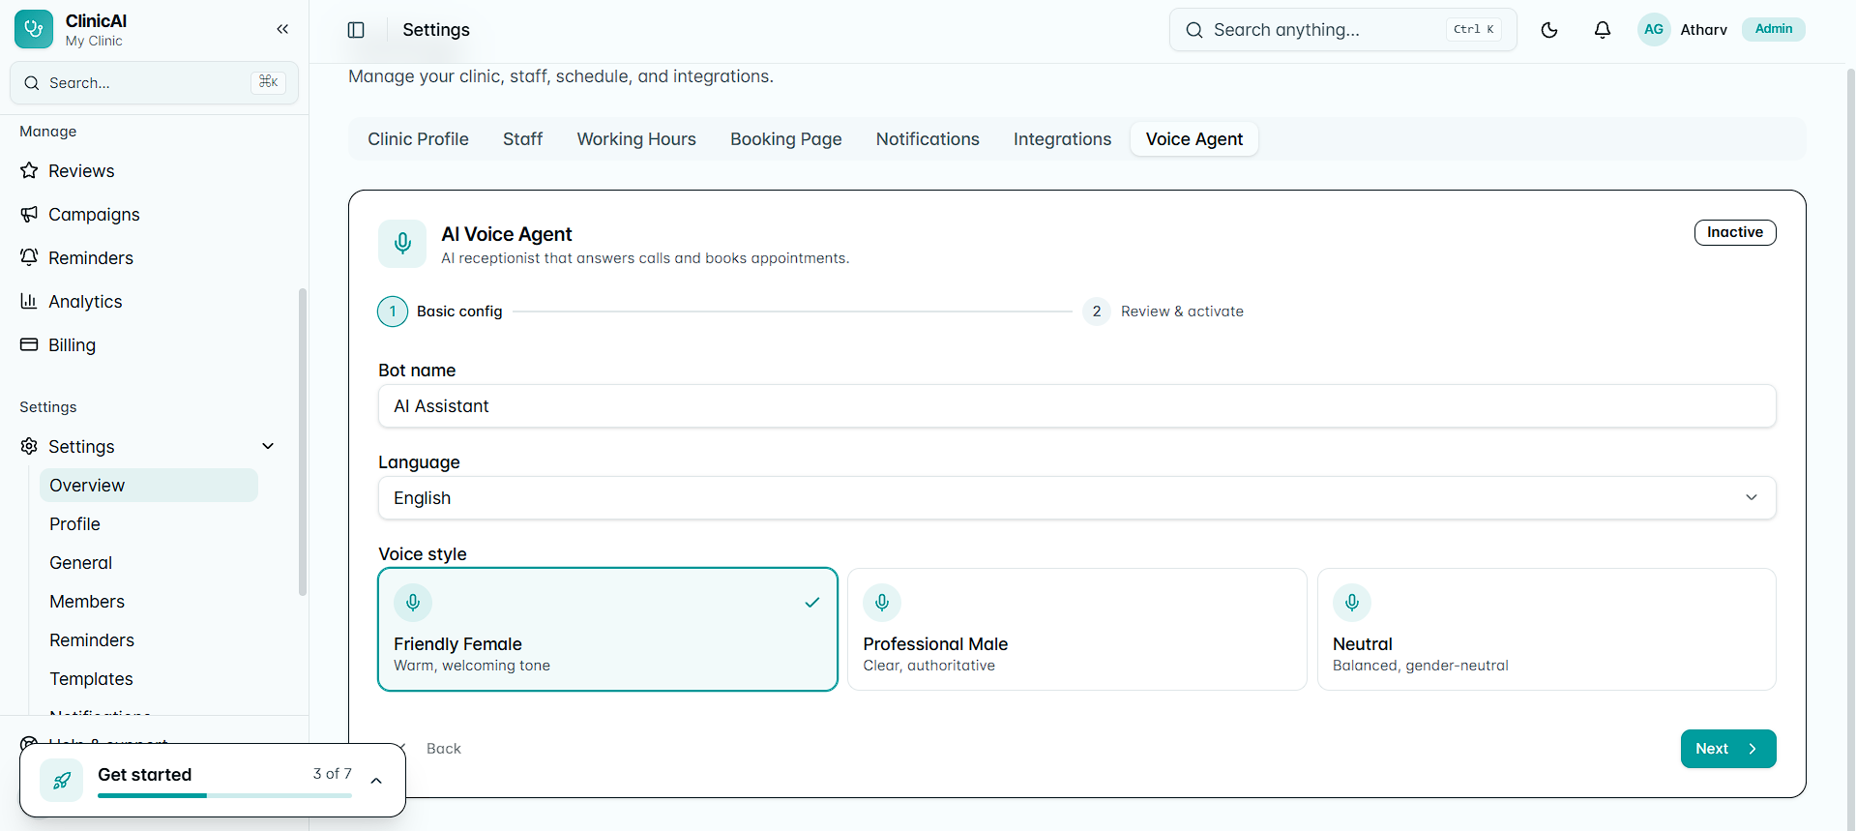This screenshot has height=831, width=1856.
Task: Click the sidebar search magnifier icon
Action: (x=32, y=83)
